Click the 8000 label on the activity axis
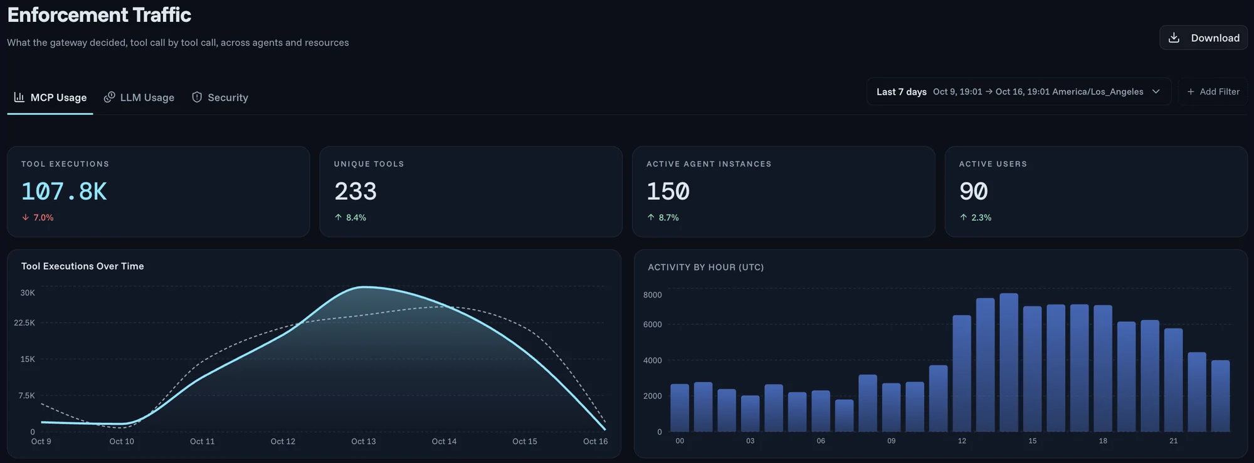The height and width of the screenshot is (463, 1254). point(653,295)
